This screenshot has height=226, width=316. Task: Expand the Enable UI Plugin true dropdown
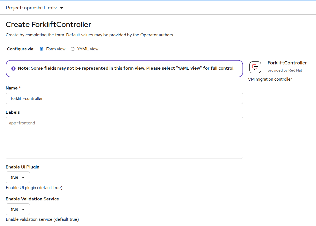point(18,177)
